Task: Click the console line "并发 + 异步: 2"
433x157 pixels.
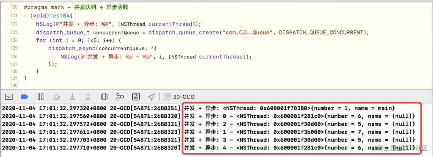Action: pos(208,124)
